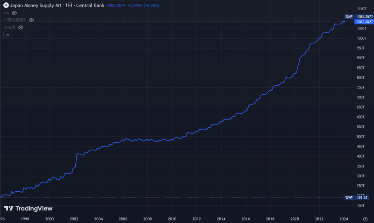
Task: Click the bright blue current price tag
Action: tap(364, 22)
